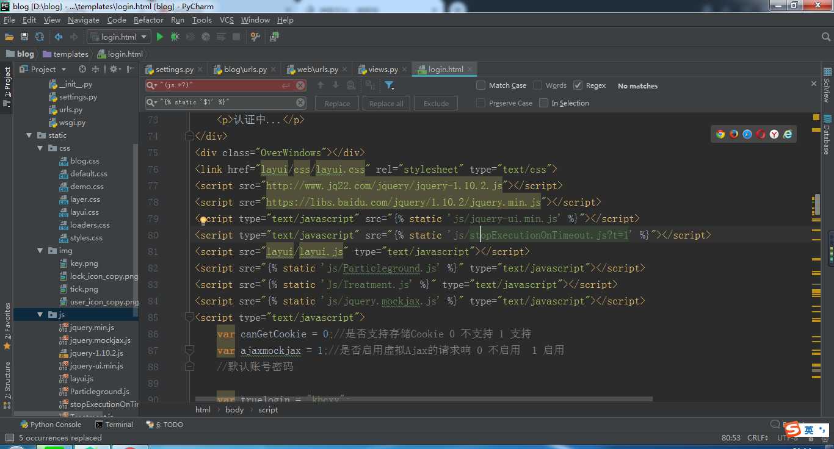Clear the find field with the X icon
Screen dimensions: 834x449
tap(300, 85)
